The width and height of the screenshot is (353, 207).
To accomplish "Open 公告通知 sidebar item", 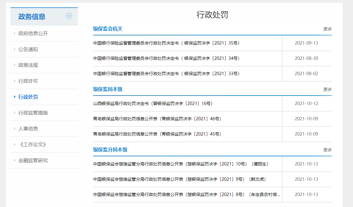I will click(x=28, y=49).
